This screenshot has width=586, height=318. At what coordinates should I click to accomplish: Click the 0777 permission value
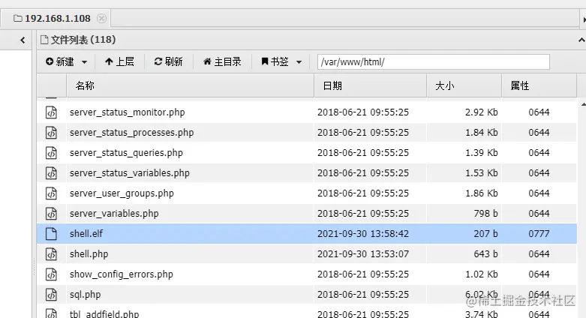point(539,234)
